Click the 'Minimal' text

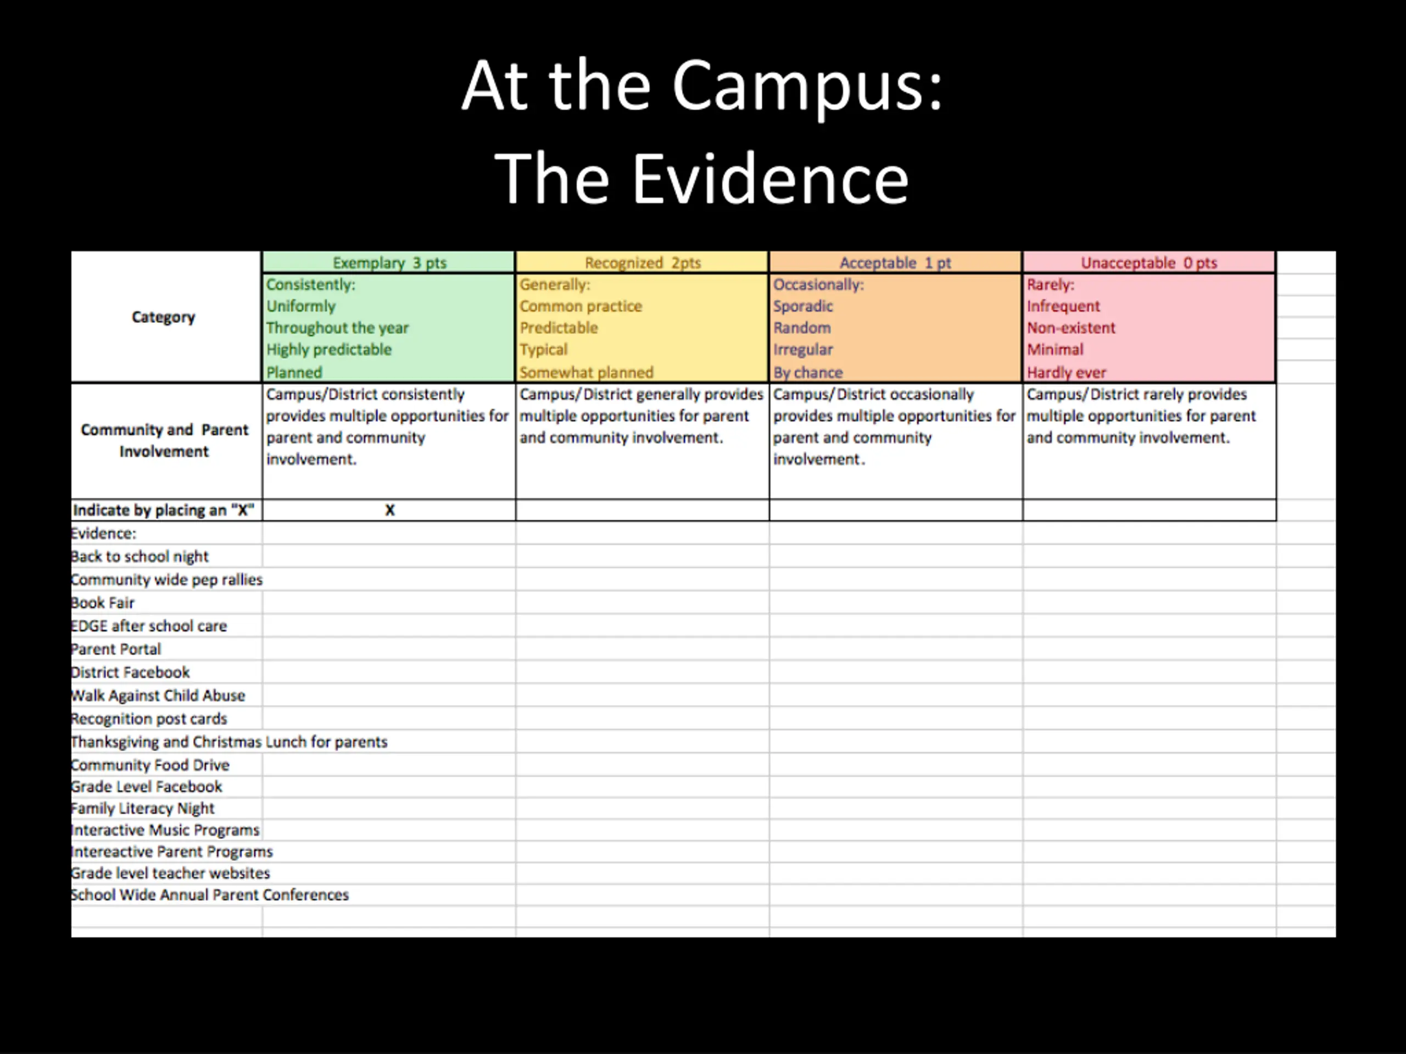[x=1054, y=350]
